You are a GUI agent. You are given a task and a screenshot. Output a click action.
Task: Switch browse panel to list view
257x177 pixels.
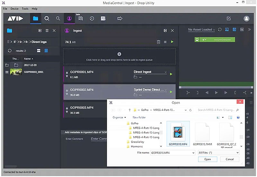click(x=46, y=51)
